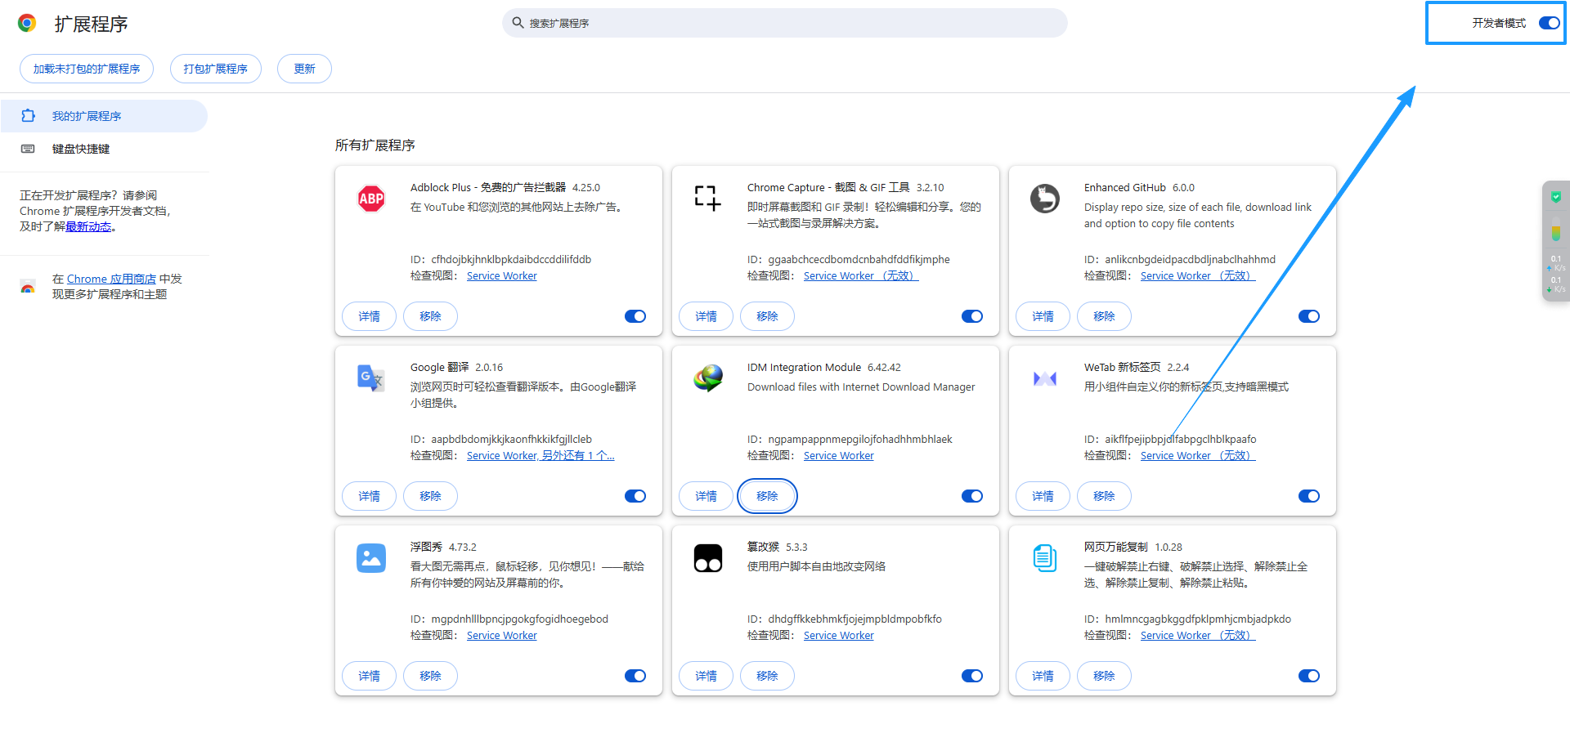The height and width of the screenshot is (751, 1570).
Task: Remove Google 翻译 with 移除
Action: (x=430, y=496)
